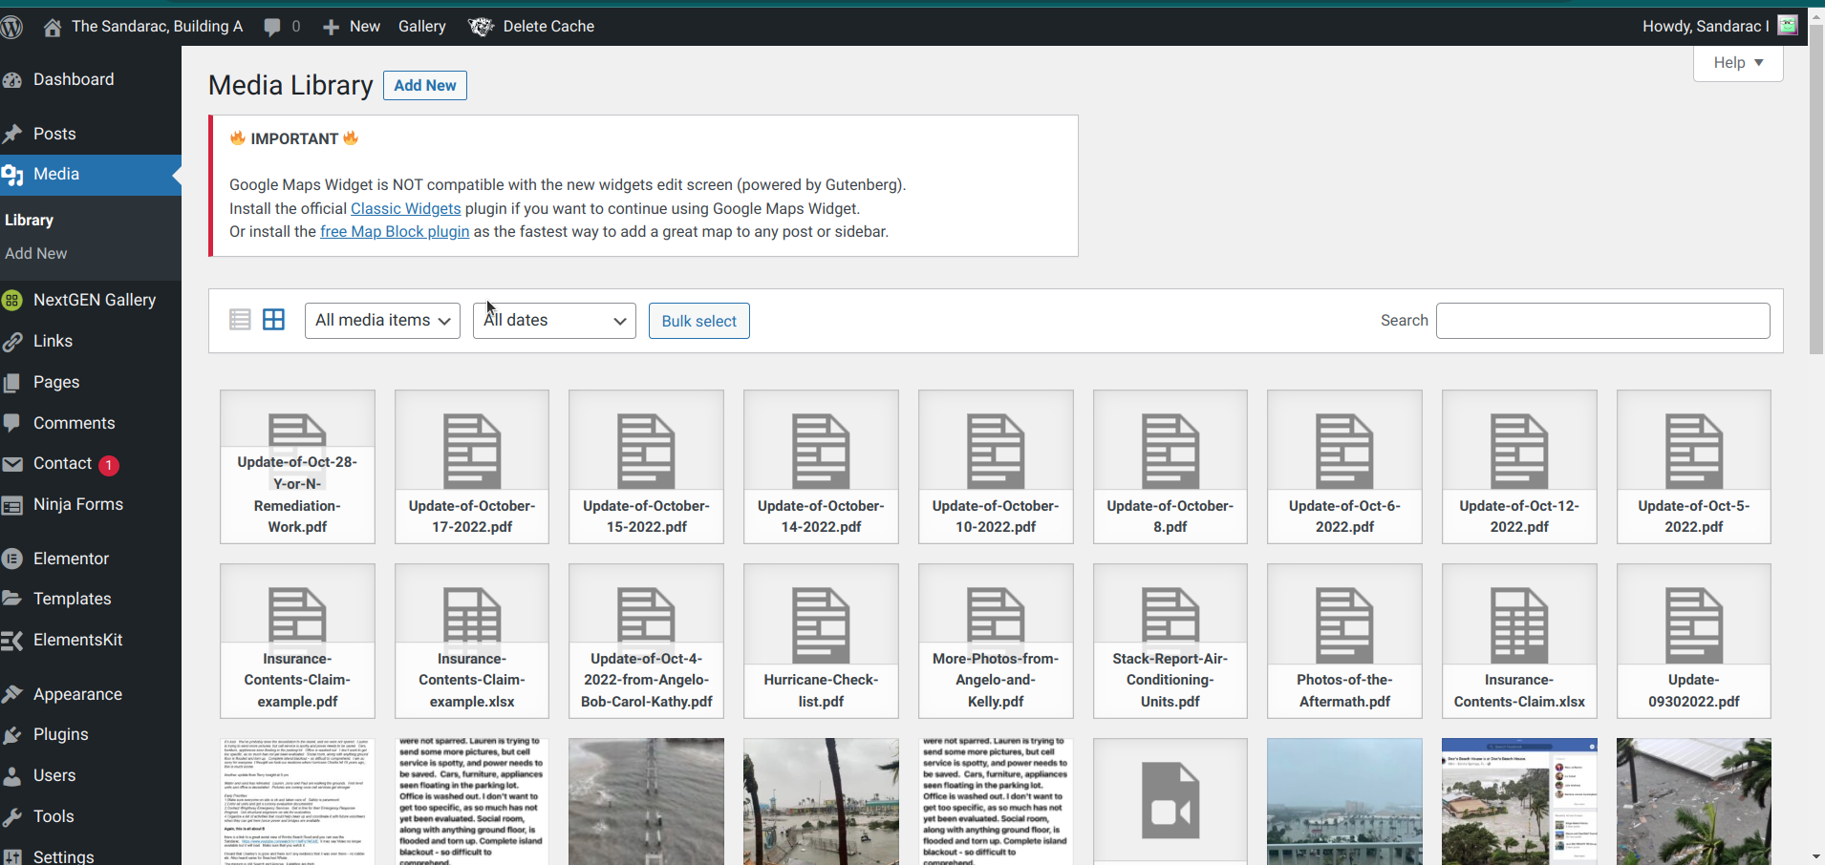Open the Insurance-Contents-Claim.xlsx spreadsheet icon
This screenshot has height=865, width=1825.
(x=1518, y=625)
